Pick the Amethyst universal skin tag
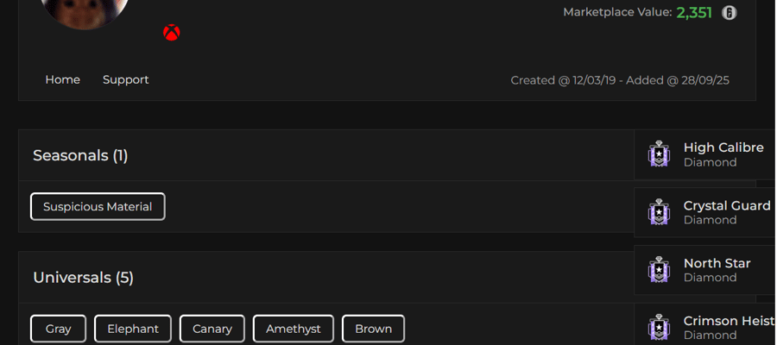 (294, 329)
